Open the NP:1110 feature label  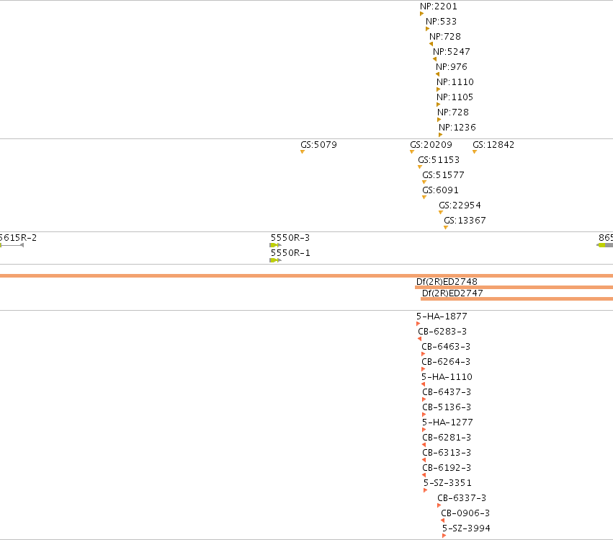(455, 82)
